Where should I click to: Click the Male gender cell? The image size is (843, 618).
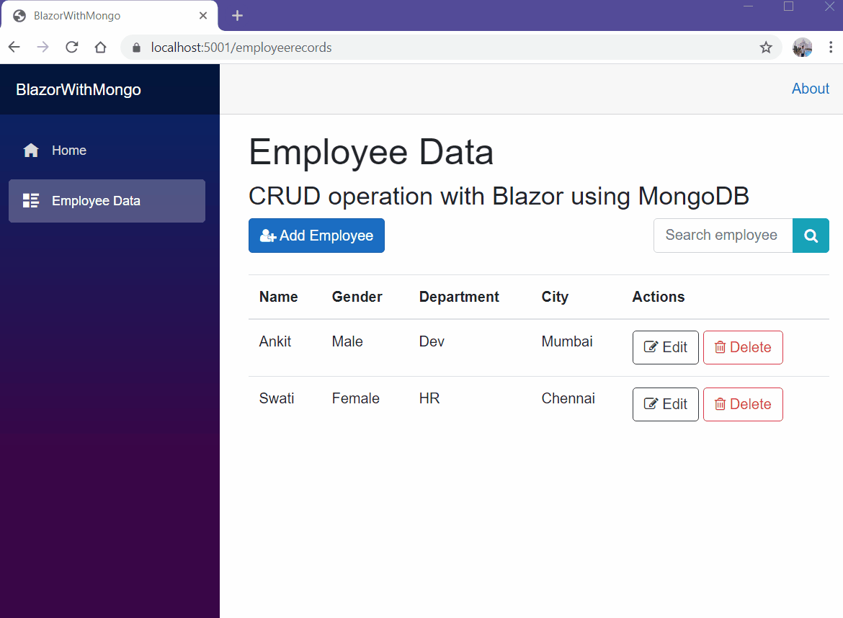pos(347,341)
